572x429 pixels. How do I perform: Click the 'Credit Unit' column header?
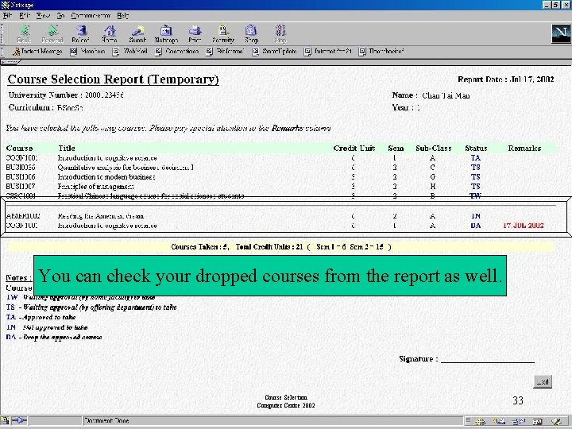[354, 148]
